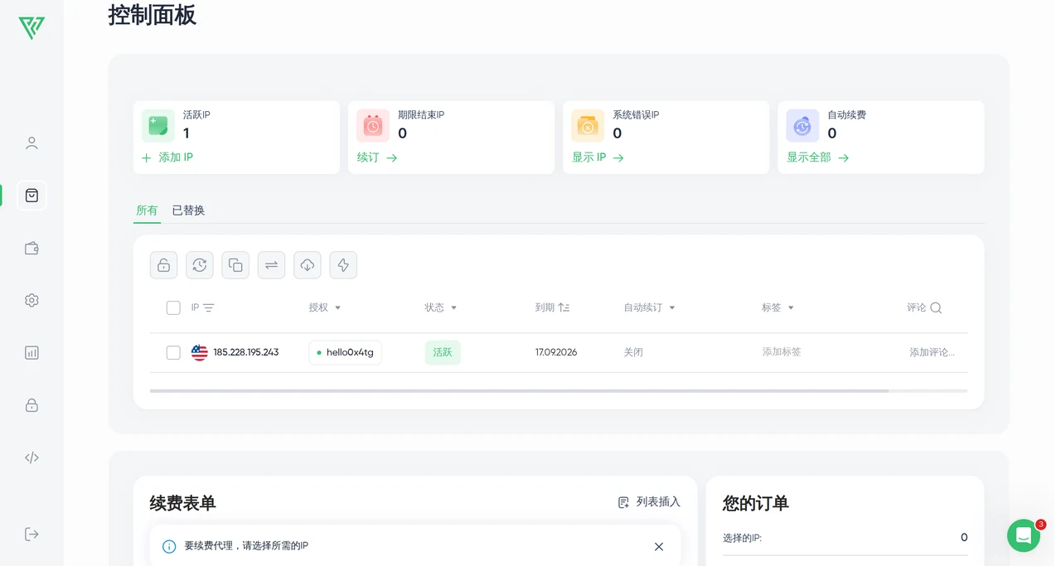Click the expiry date 17.09.2026
Screen dimensions: 1061x566
556,352
